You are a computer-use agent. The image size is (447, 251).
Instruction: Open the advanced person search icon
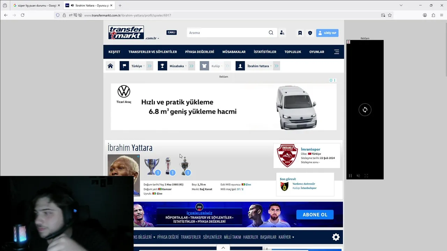282,33
